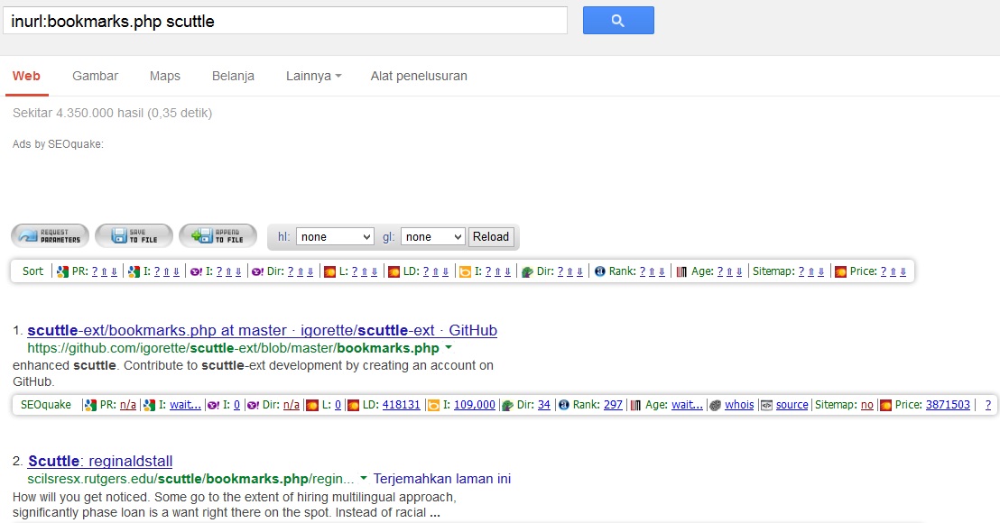Click Bing icon beside 109,000 in result bar
The image size is (1000, 523).
point(434,405)
